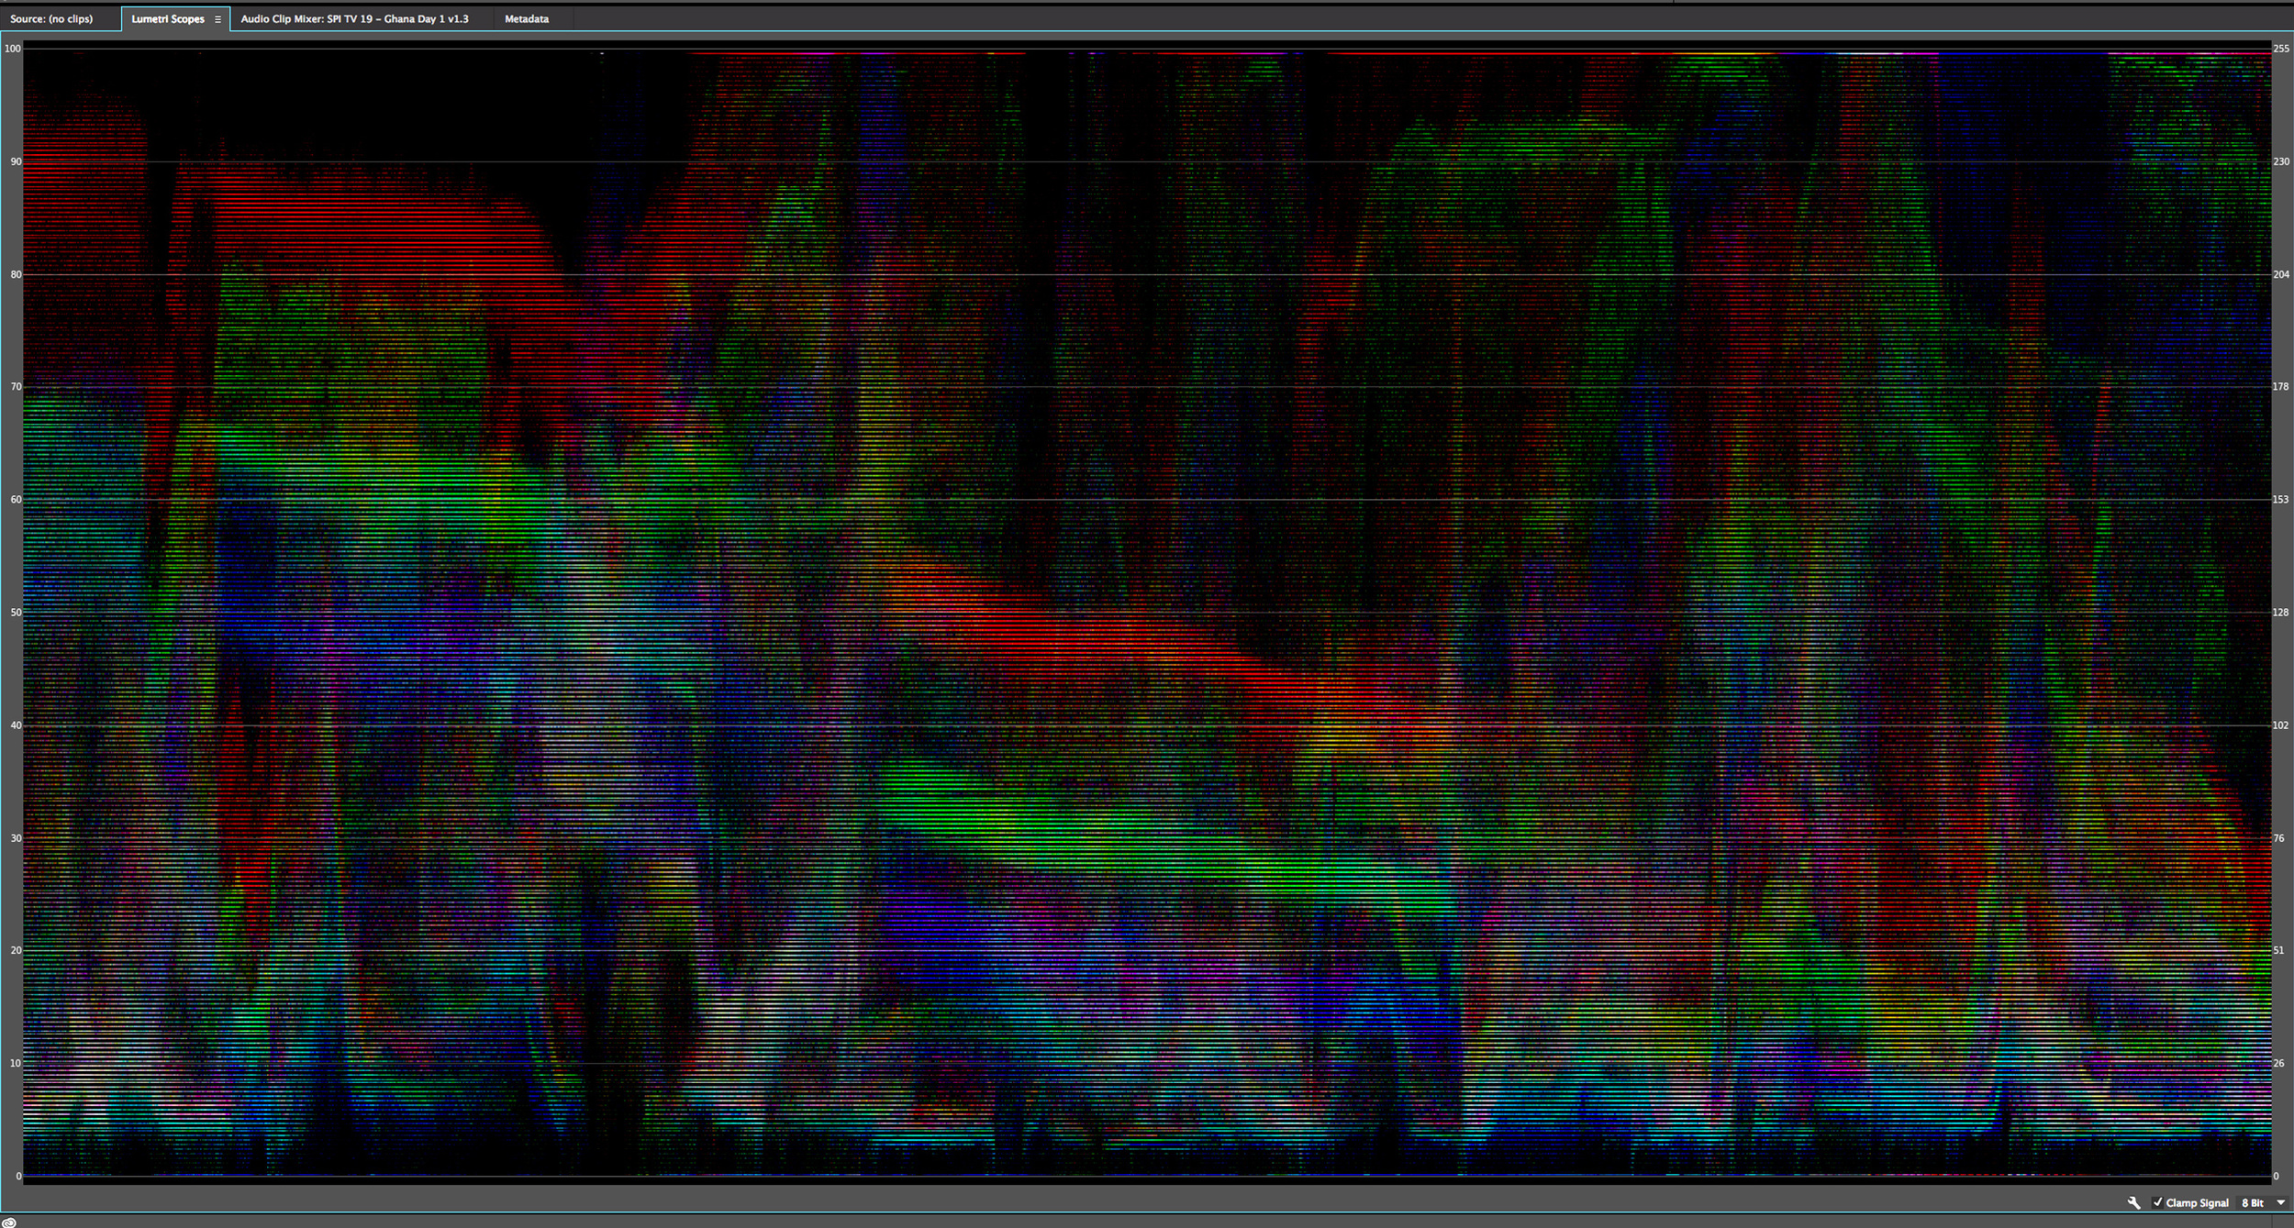Open the Lumetri Scopes settings wrench
The height and width of the screenshot is (1228, 2294).
coord(2134,1202)
